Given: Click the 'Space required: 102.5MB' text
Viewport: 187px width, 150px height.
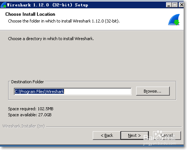Looking at the screenshot, I should (31, 109).
